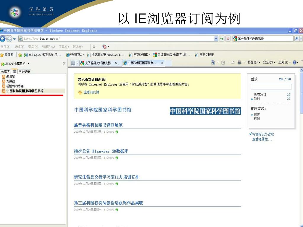The width and height of the screenshot is (303, 227).
Task: Switch to the 收藏夹 tab in side pane
Action: point(6,72)
